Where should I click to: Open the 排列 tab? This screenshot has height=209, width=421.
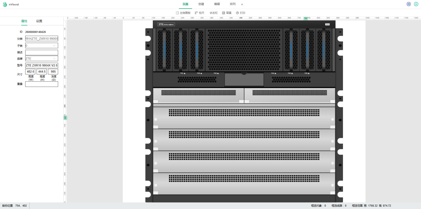pos(233,4)
